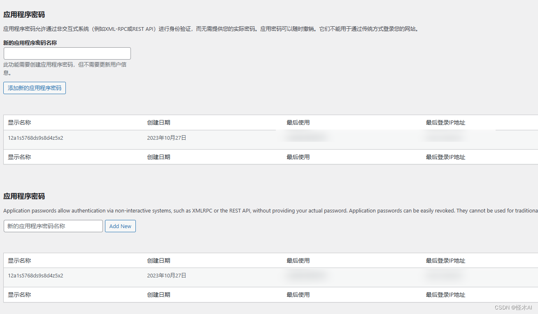Click 12a1s5768ds9s8d4z5x2 in the second table

35,276
